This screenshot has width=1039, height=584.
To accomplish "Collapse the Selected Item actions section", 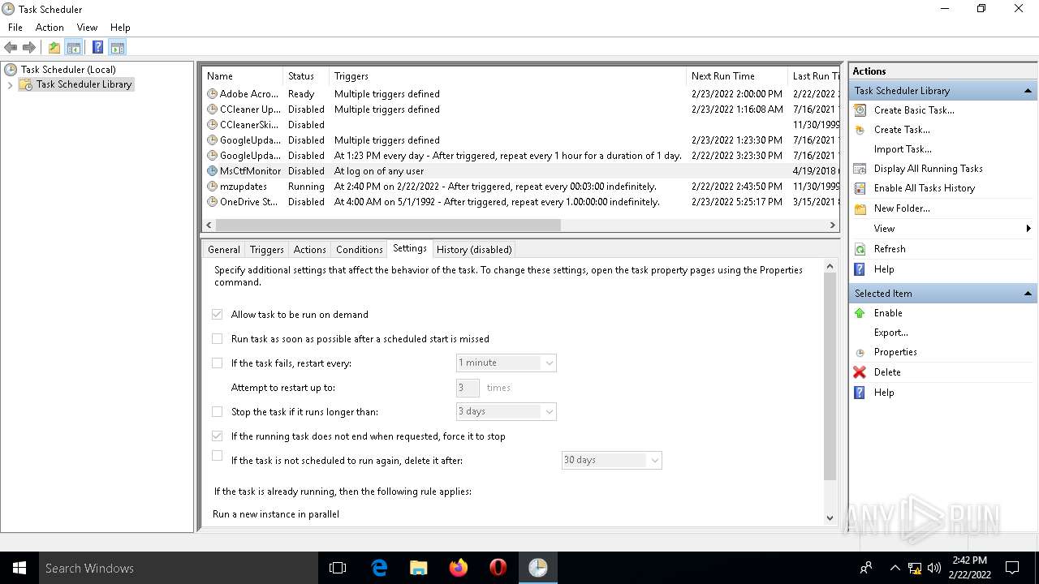I will click(x=1028, y=294).
